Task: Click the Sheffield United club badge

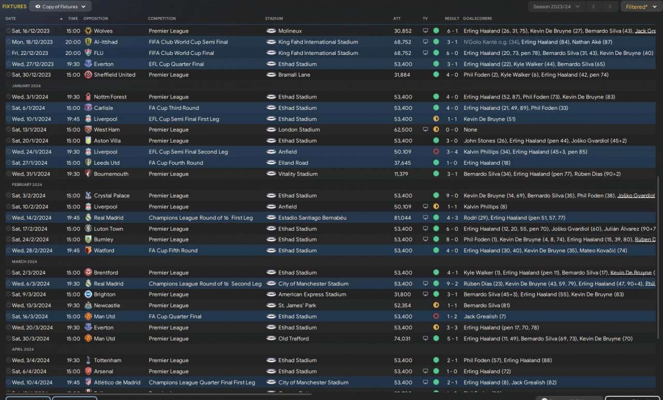Action: point(88,75)
